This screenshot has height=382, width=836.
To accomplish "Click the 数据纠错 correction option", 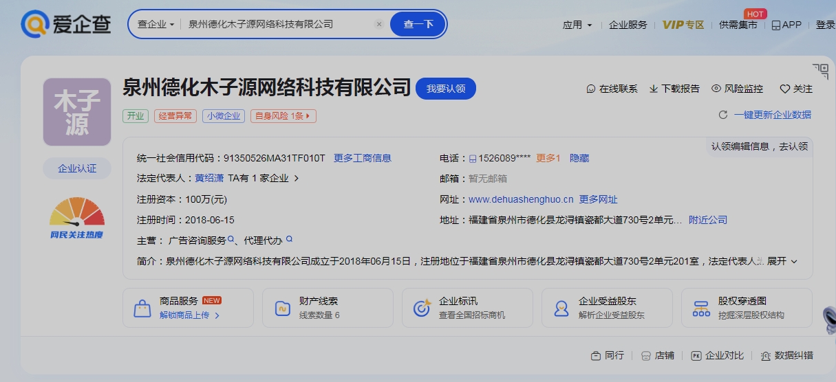I will pos(787,355).
